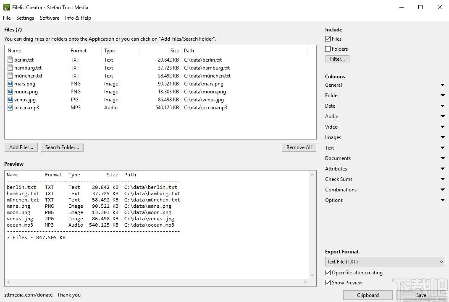
Task: Expand the Images columns section
Action: coord(442,137)
